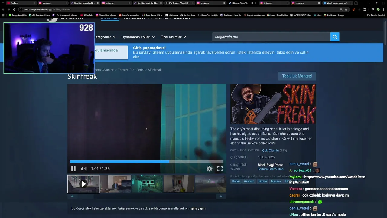Select the Aksiyon tag
The image size is (387, 218).
tap(249, 181)
